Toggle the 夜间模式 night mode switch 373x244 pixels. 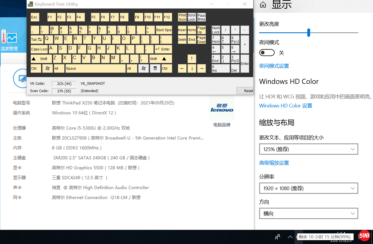267,53
